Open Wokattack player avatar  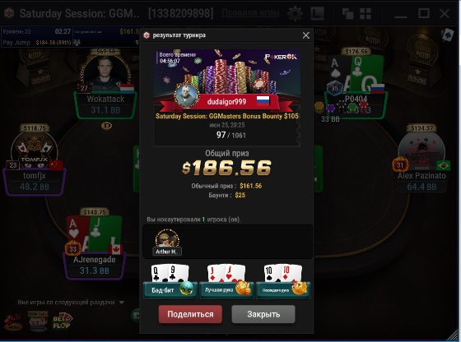click(x=105, y=72)
